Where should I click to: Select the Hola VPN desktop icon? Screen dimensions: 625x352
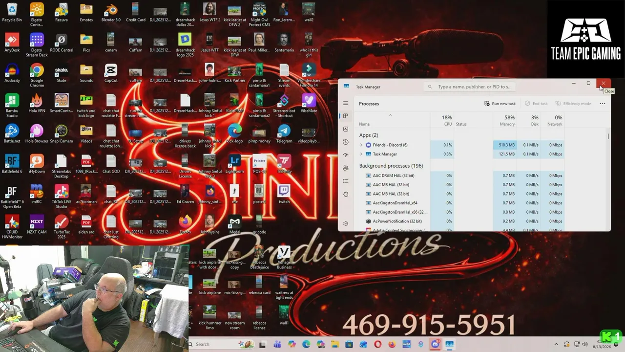(37, 104)
